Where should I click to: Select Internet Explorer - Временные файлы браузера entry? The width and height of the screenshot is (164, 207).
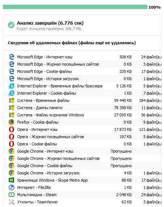click(x=83, y=86)
